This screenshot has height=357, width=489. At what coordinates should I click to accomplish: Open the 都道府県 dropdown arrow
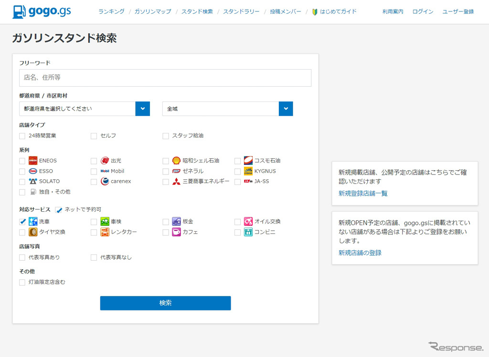[x=142, y=109]
